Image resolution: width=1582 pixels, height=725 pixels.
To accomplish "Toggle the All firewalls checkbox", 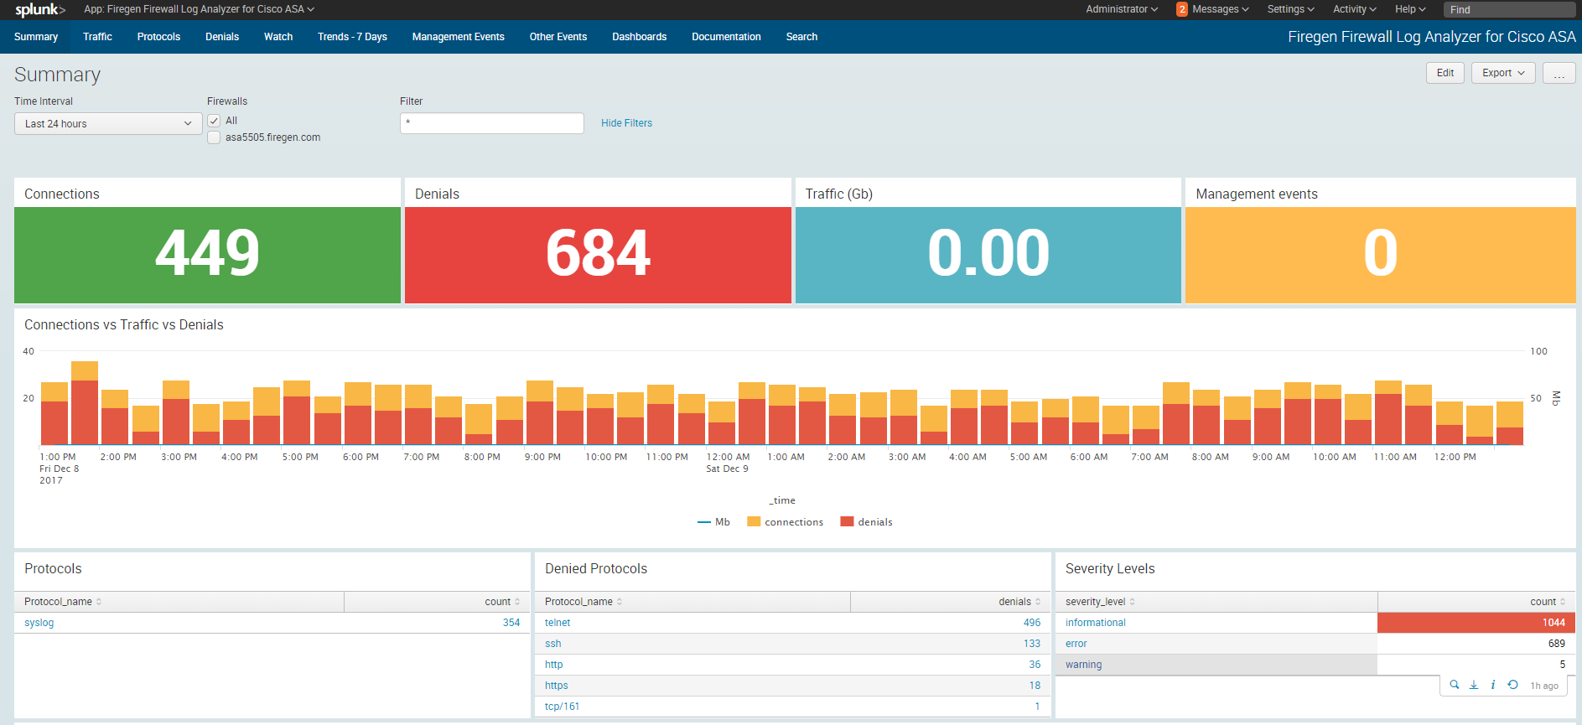I will point(214,121).
